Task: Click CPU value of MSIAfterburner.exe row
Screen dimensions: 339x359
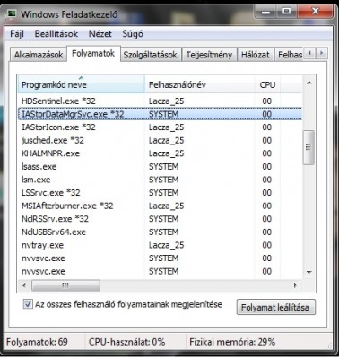Action: pyautogui.click(x=266, y=206)
